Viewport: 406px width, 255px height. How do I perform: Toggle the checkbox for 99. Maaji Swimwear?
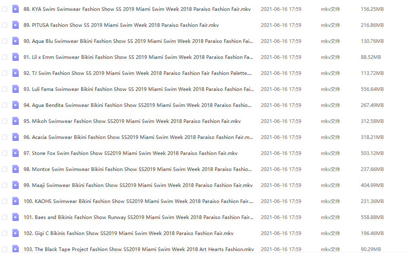pyautogui.click(x=5, y=185)
